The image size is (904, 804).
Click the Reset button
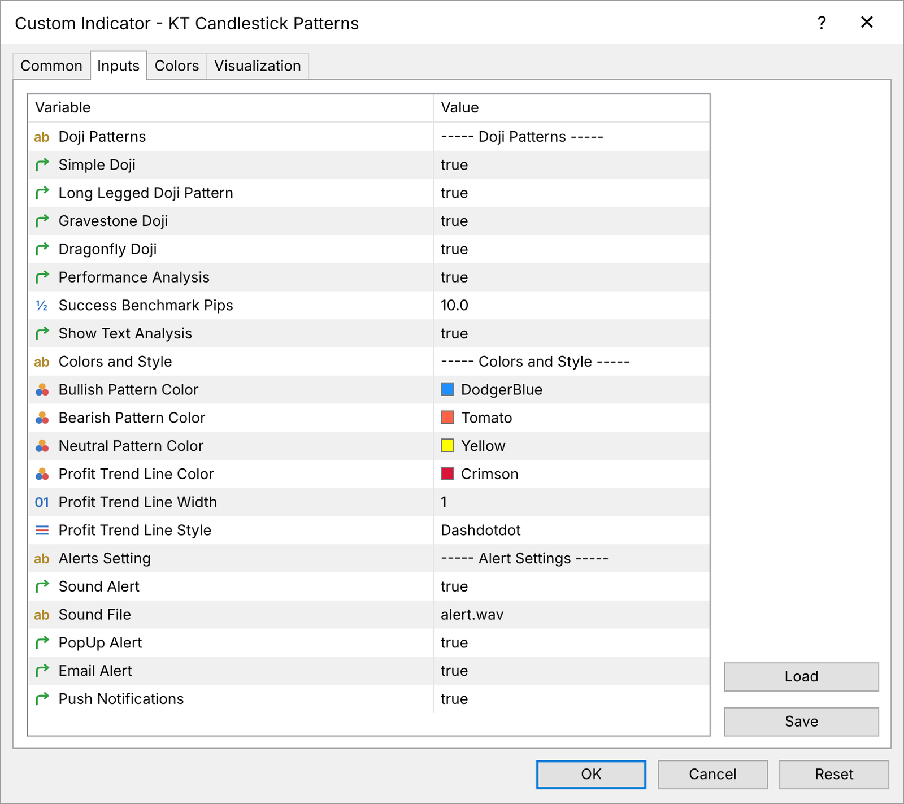pos(834,774)
